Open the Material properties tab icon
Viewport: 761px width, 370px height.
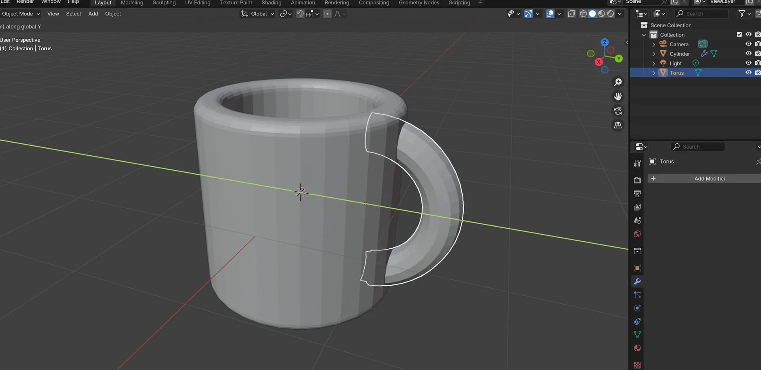pos(637,348)
